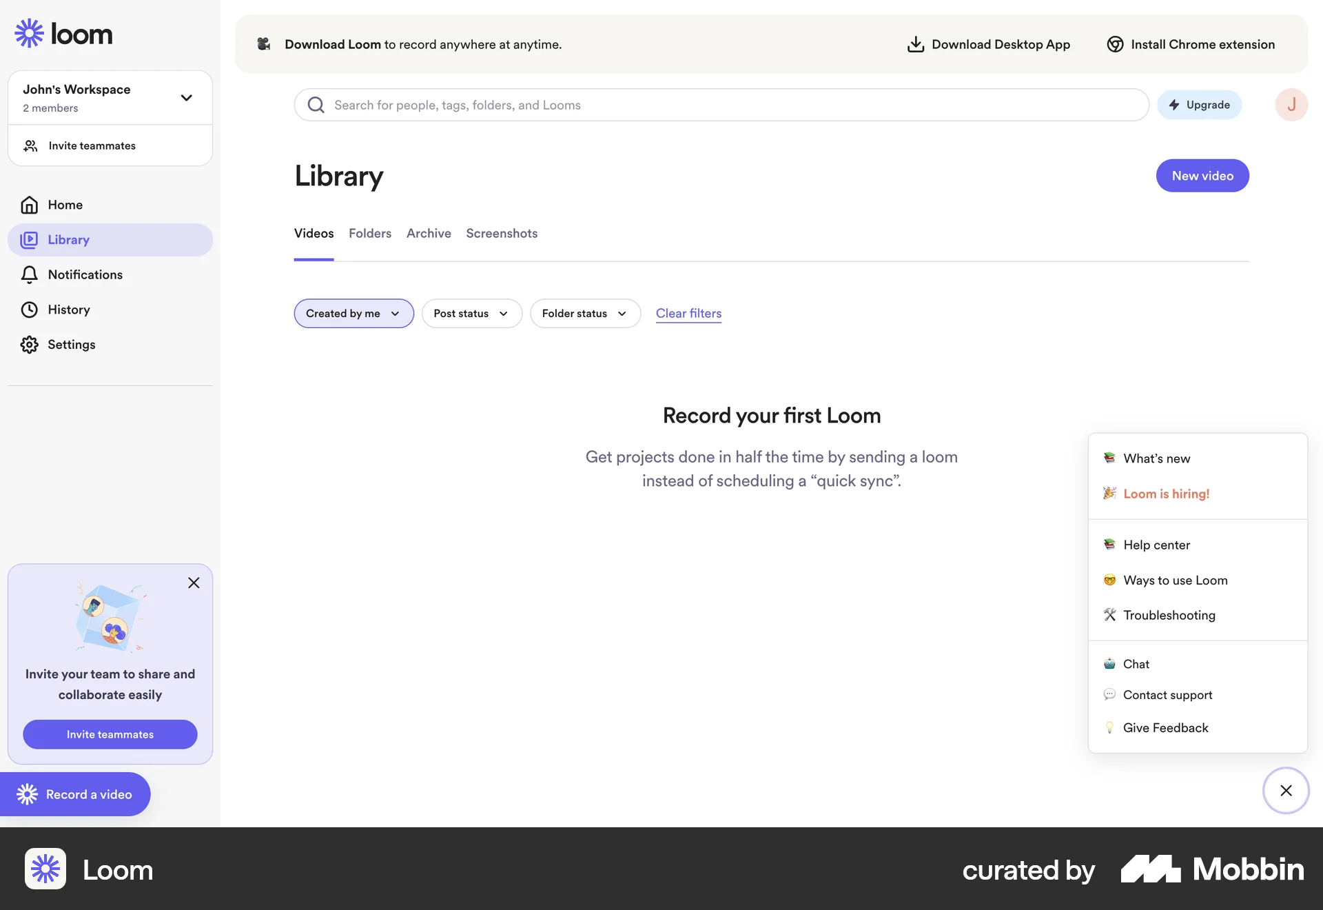Image resolution: width=1323 pixels, height=910 pixels.
Task: Click the Clear filters link
Action: (688, 313)
